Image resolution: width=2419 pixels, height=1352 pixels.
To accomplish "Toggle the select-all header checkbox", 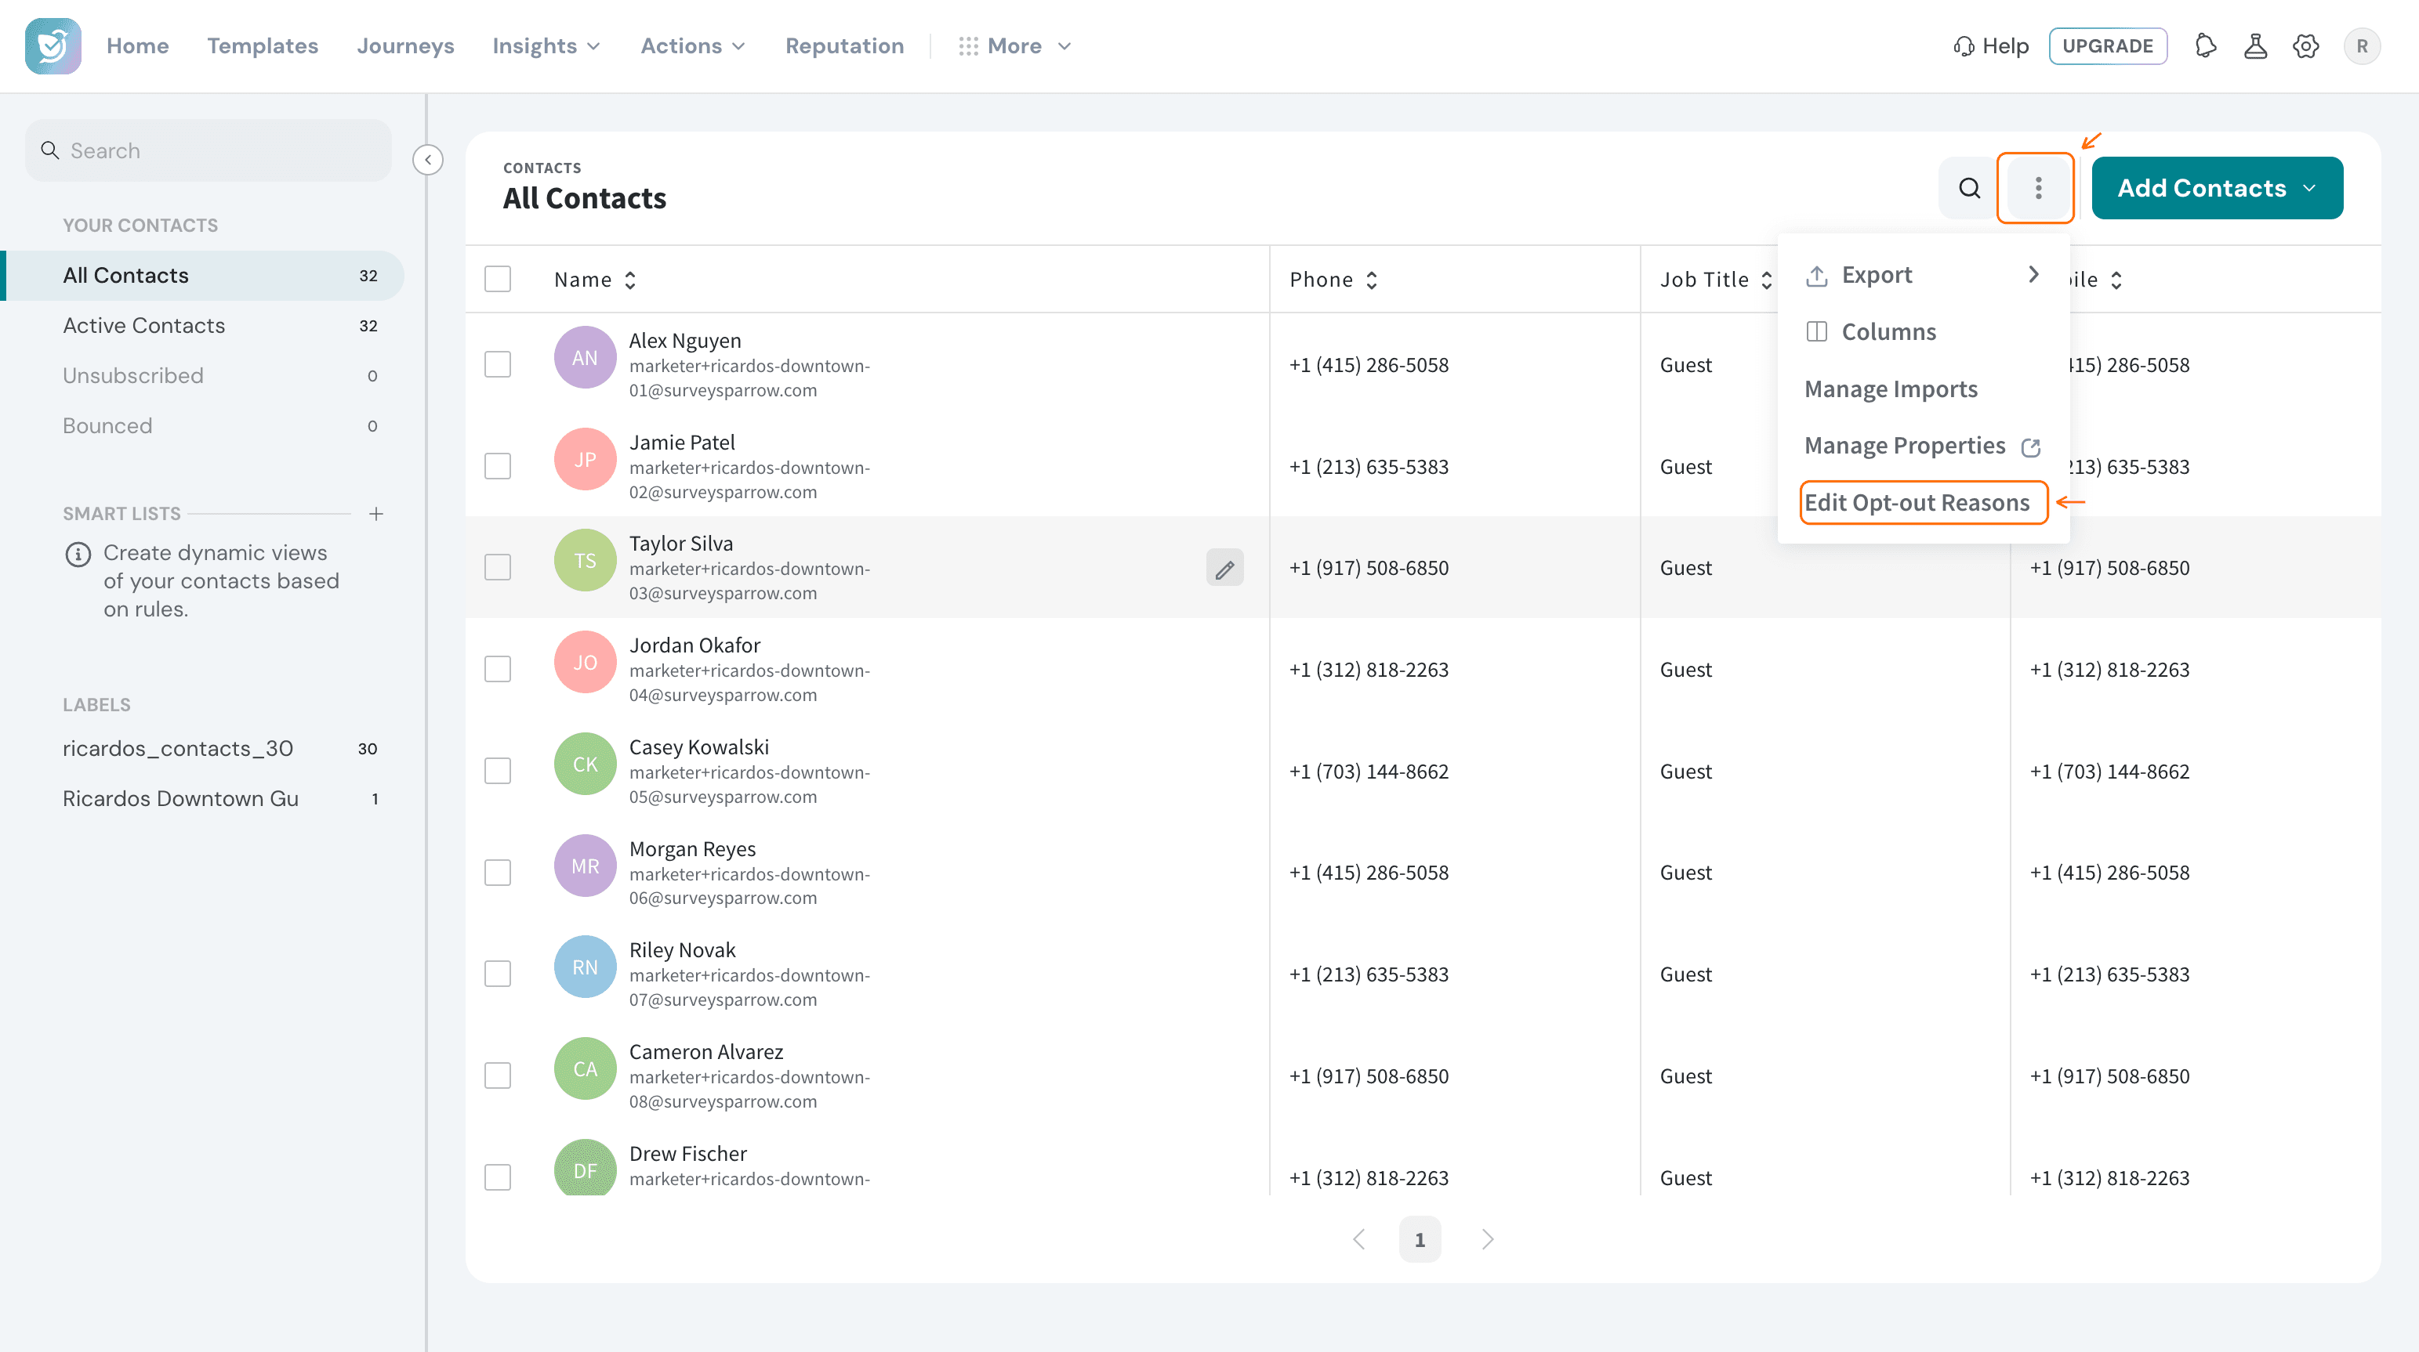I will tap(498, 279).
